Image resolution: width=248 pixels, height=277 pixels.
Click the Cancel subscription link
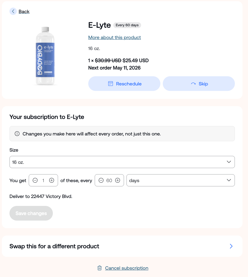pyautogui.click(x=126, y=268)
